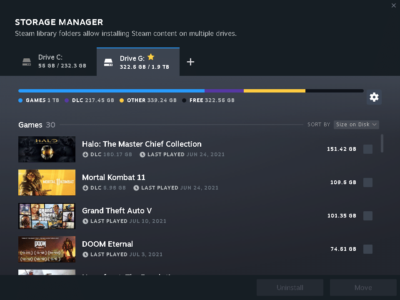
Task: Open the Grand Theft Auto V thumbnail
Action: click(x=47, y=216)
